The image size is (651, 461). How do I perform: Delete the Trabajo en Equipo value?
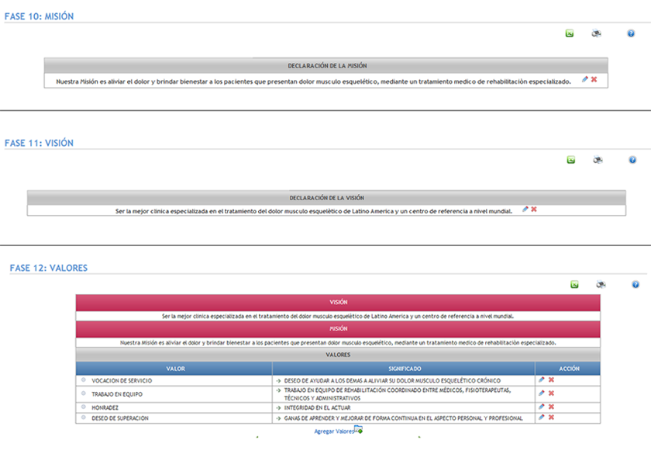[x=551, y=393]
